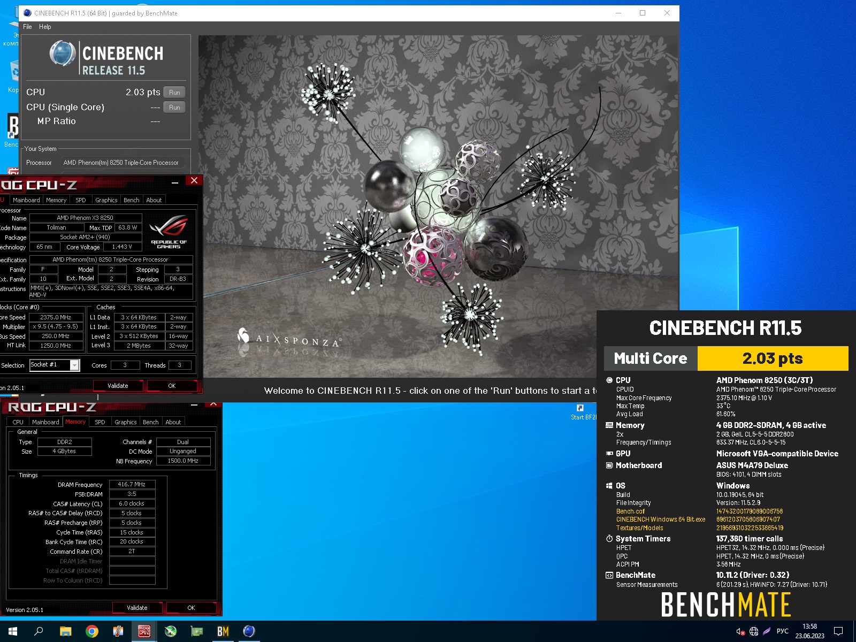Switch to ROG CPU-Z taskbar icon

click(x=144, y=631)
